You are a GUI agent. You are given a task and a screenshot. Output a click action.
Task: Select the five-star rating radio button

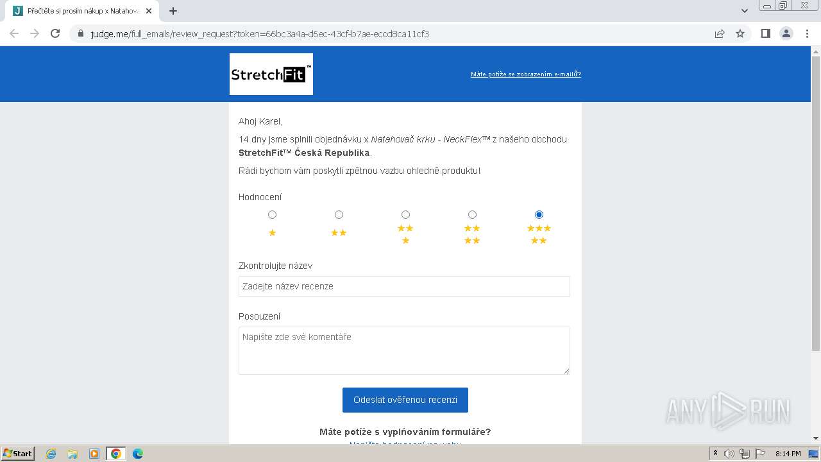pyautogui.click(x=539, y=214)
